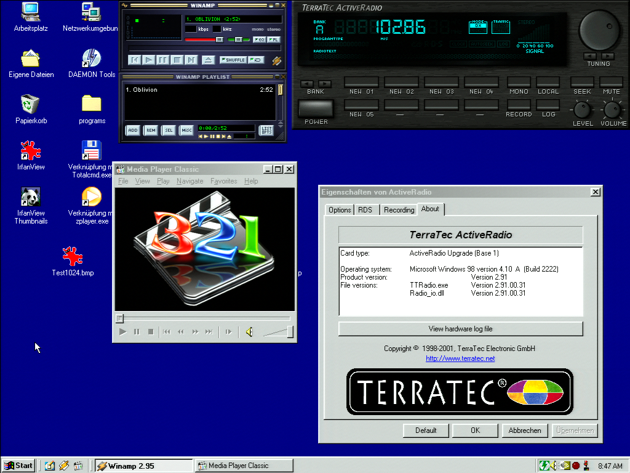Toggle Winamp equalizer window with EQ

coord(259,39)
